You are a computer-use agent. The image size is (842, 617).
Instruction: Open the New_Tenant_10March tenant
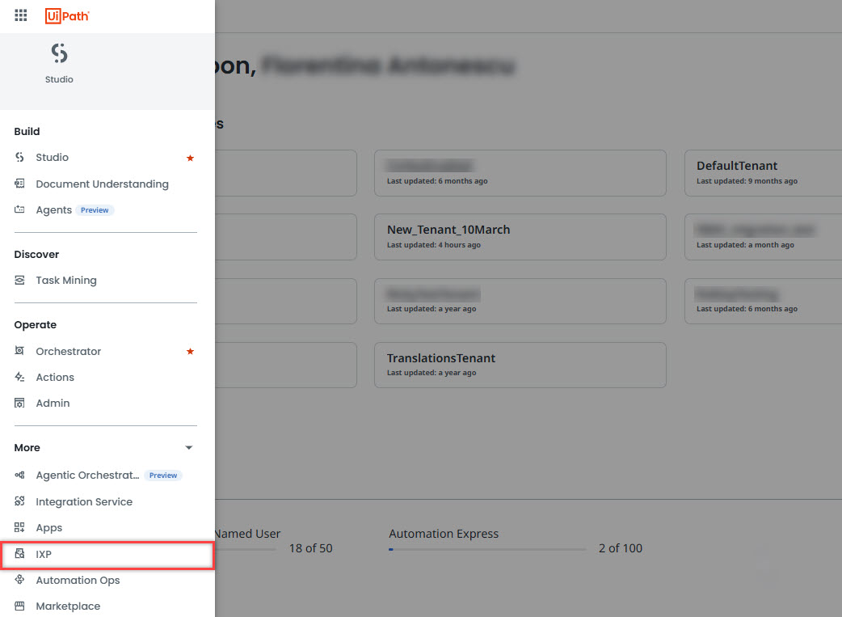point(520,236)
